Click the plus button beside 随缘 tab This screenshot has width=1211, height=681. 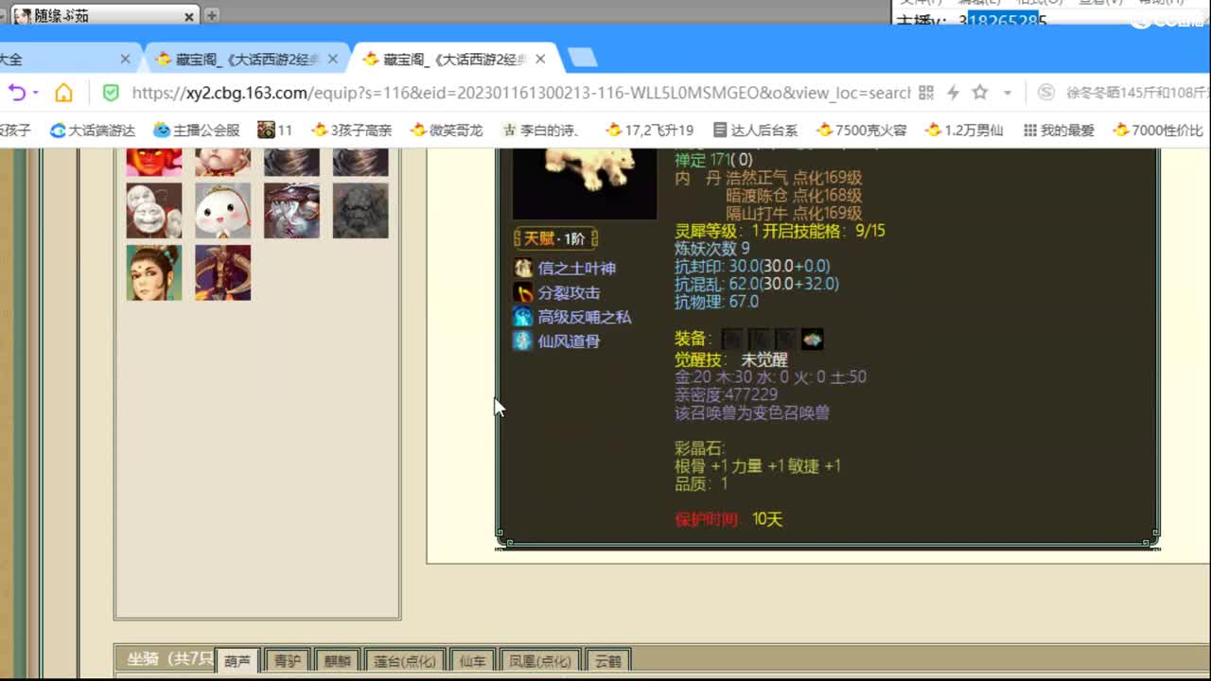pos(212,15)
